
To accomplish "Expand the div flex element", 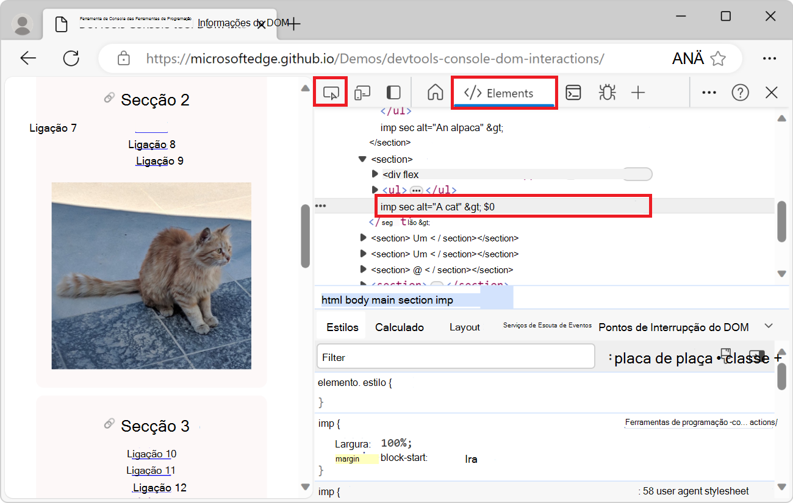I will (376, 174).
